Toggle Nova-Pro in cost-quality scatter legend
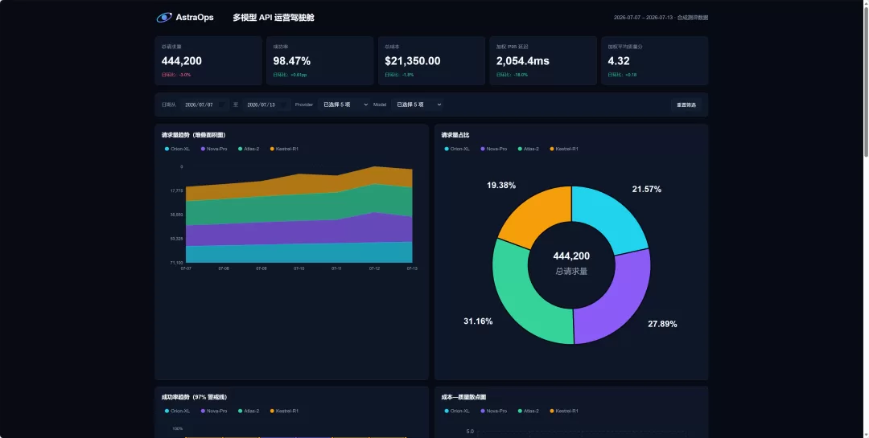Screen dimensions: 869x438 pyautogui.click(x=494, y=411)
